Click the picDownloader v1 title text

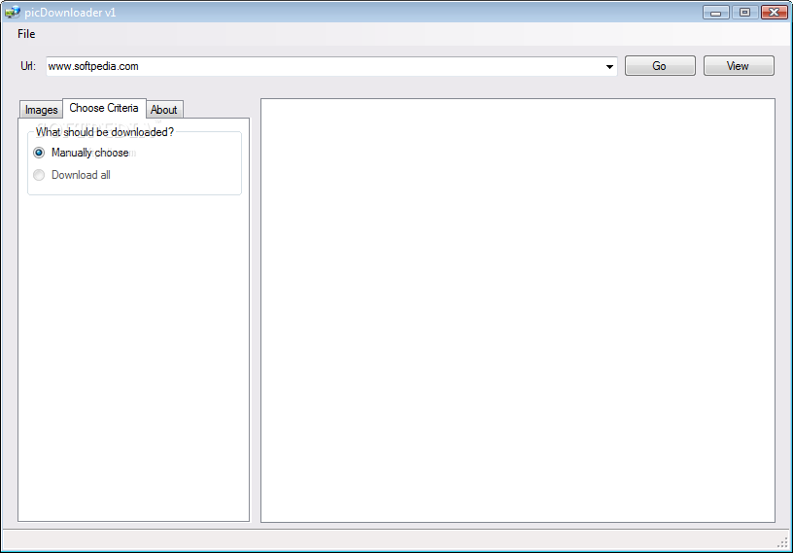70,13
